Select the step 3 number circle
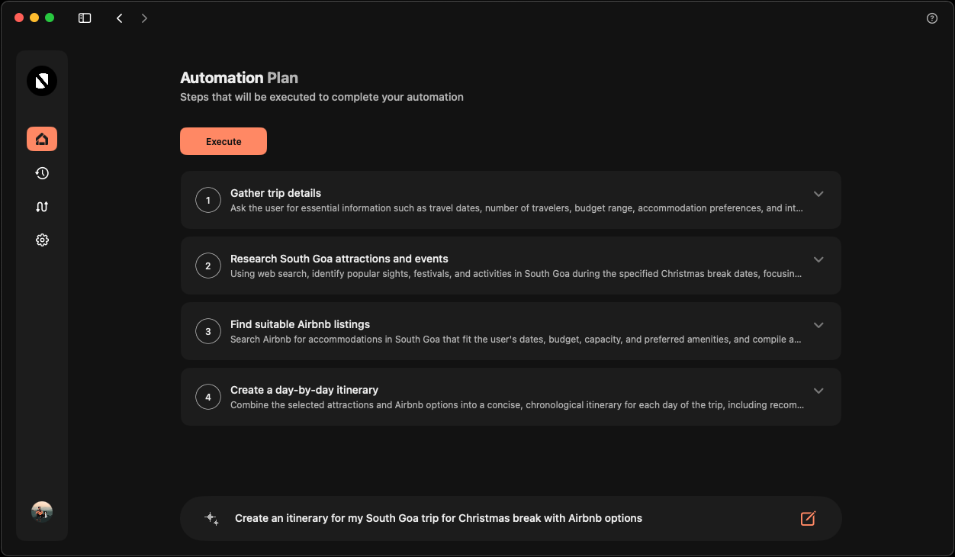 tap(208, 332)
